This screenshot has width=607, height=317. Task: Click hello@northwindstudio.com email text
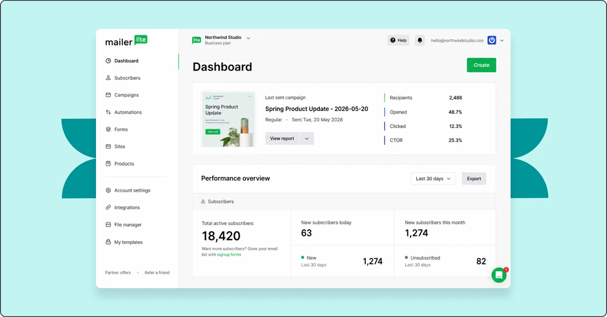point(457,40)
